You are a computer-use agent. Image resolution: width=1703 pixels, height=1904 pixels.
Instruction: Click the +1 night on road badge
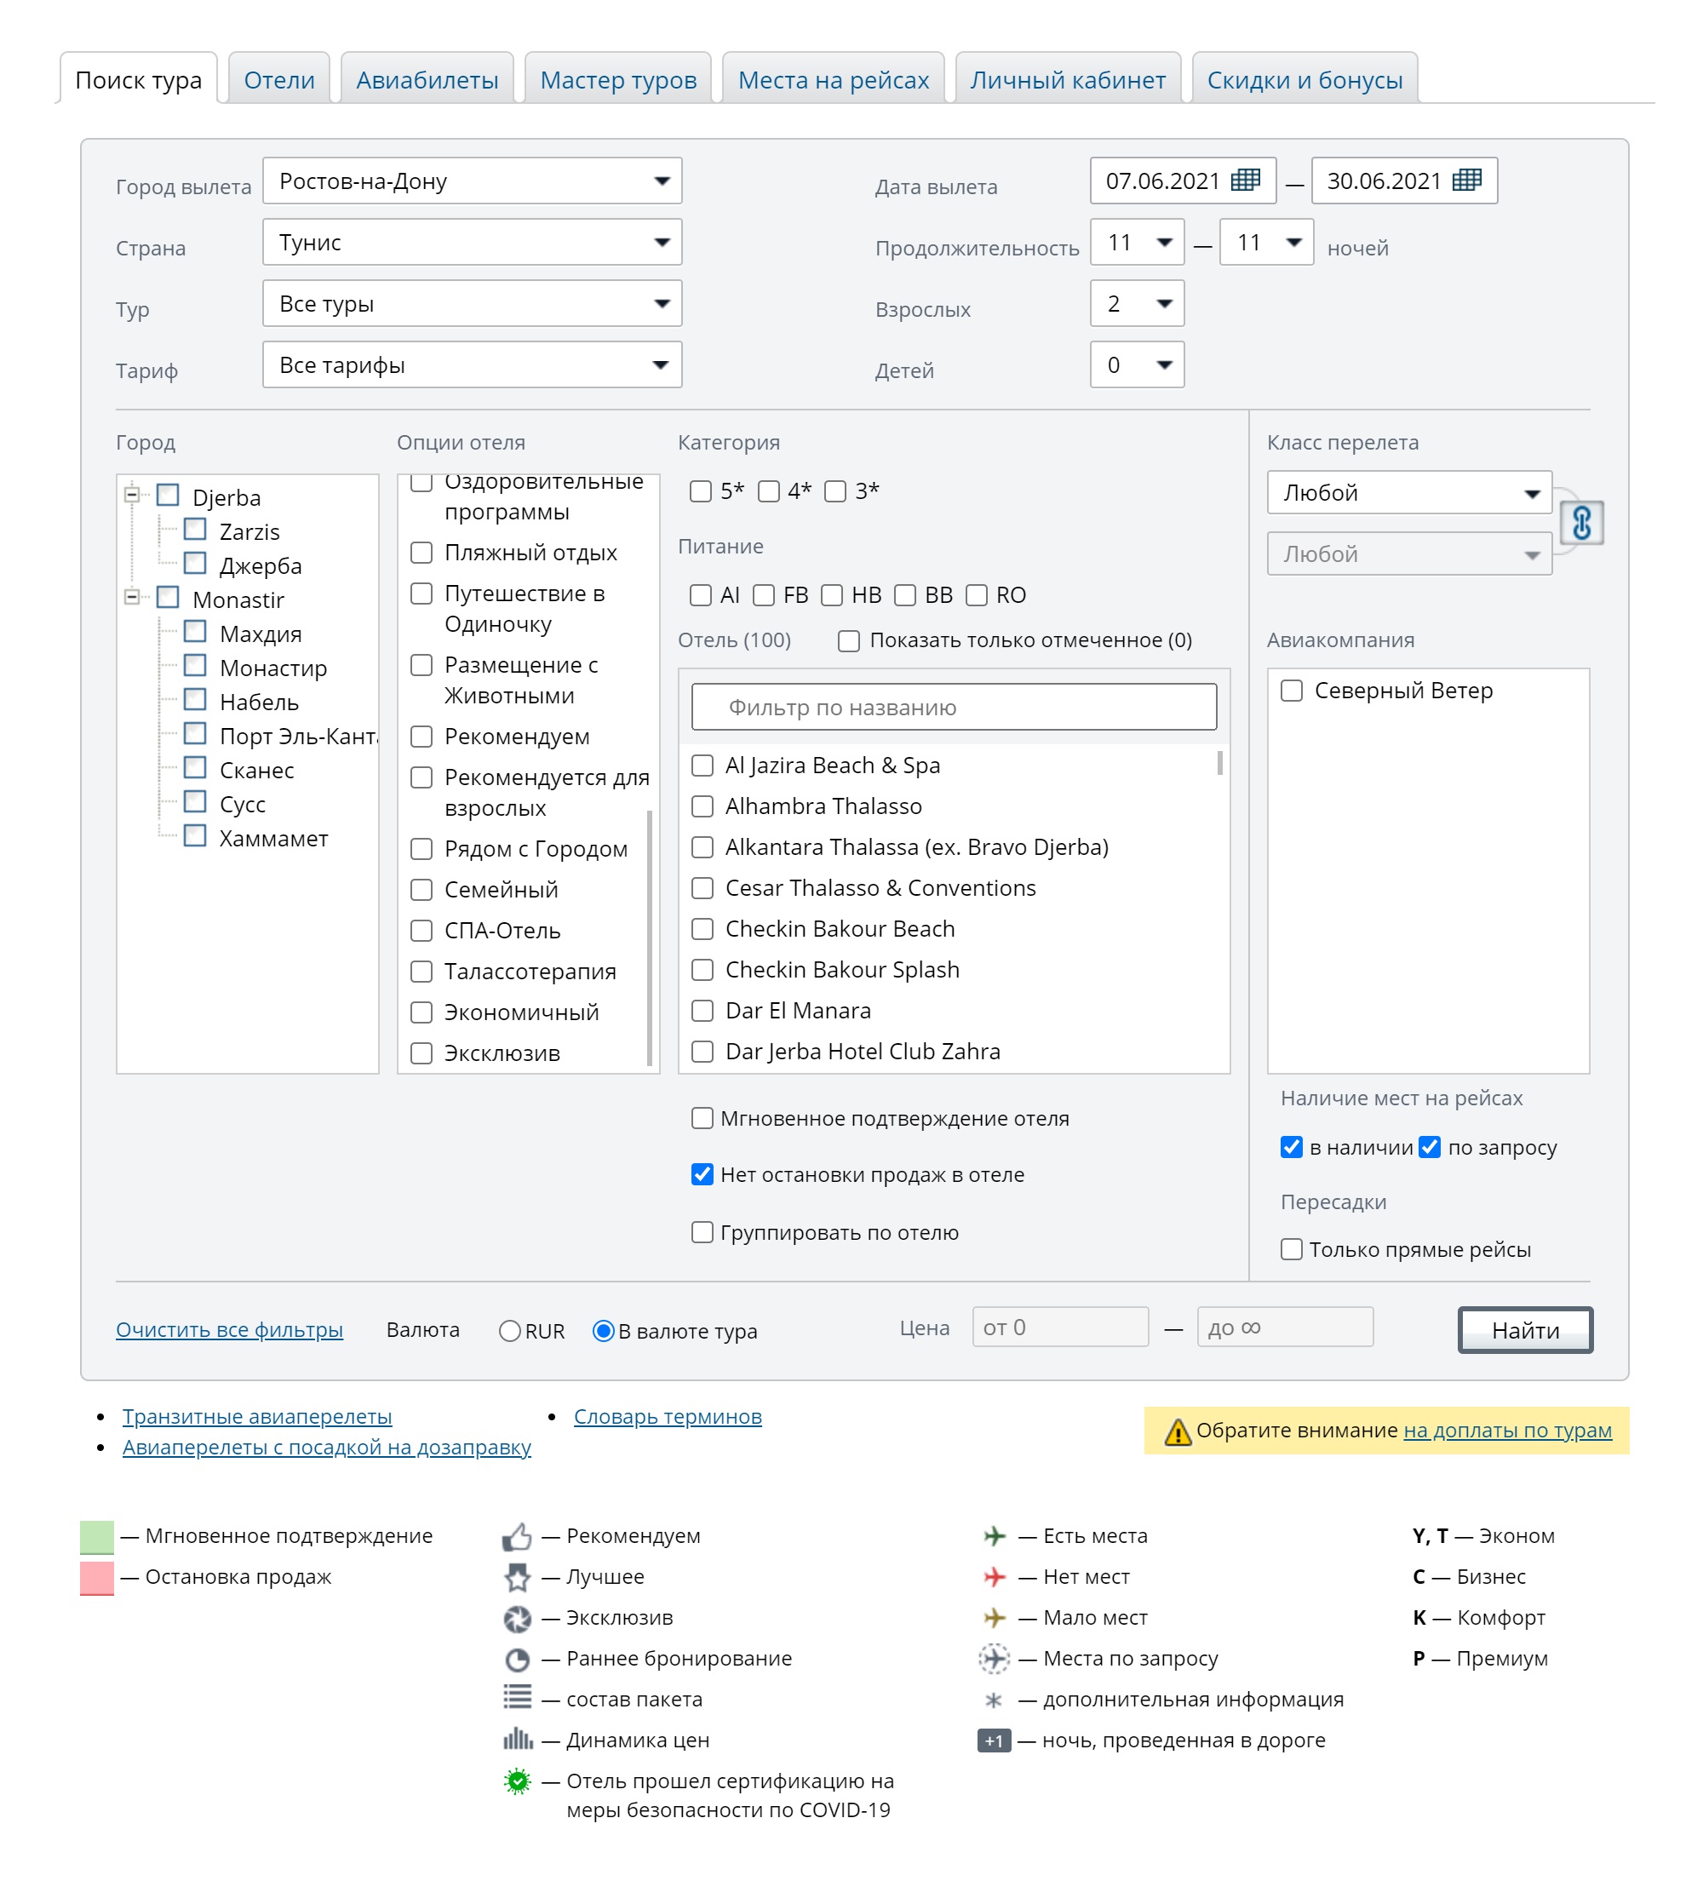click(x=994, y=1741)
